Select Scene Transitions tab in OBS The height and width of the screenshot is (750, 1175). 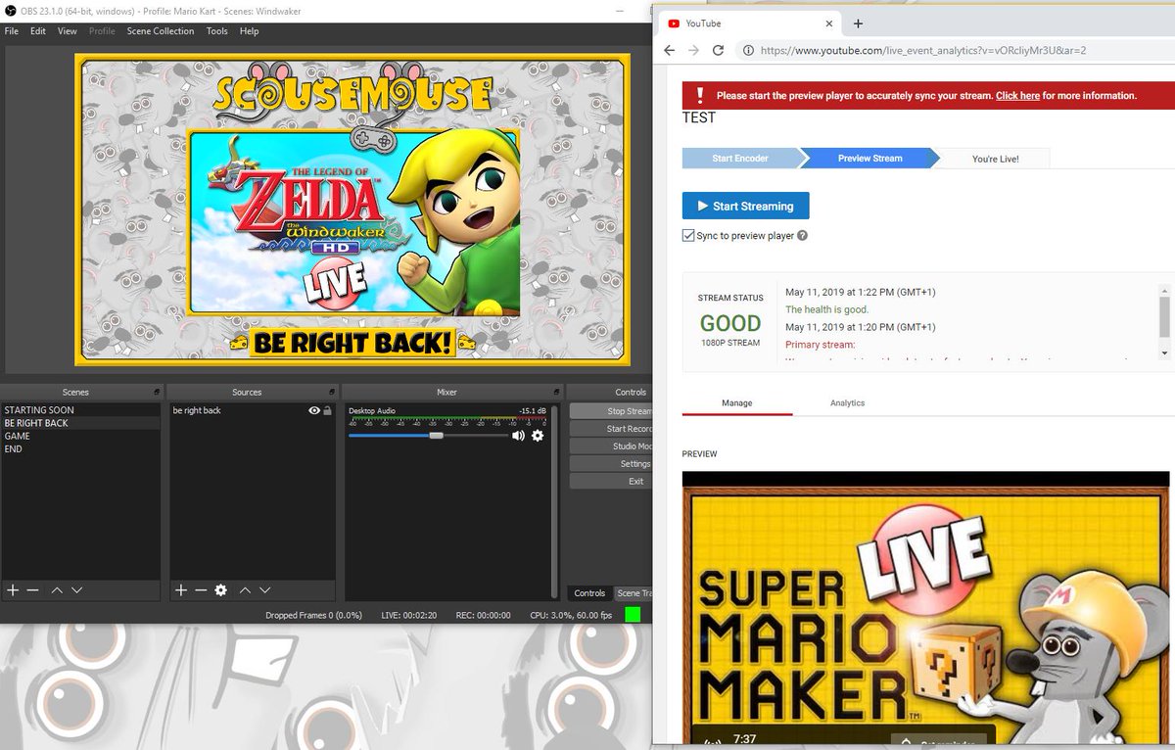(633, 593)
